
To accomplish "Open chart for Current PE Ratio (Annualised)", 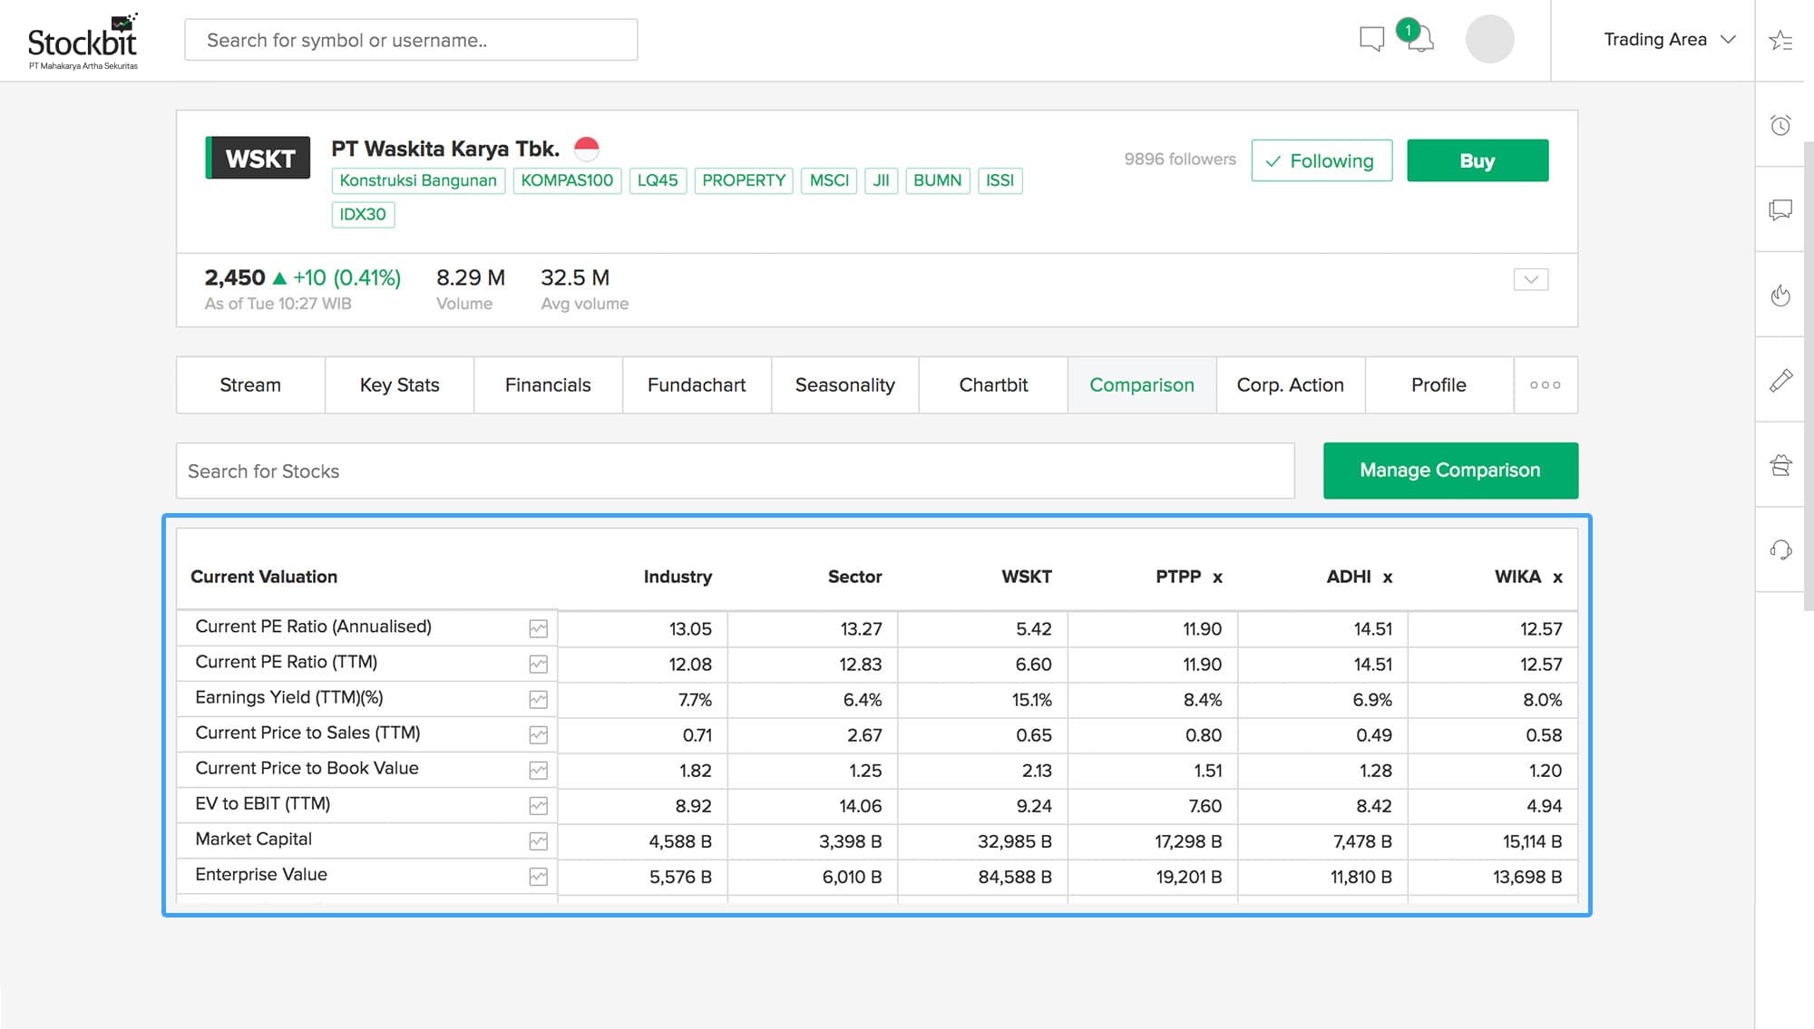I will 538,628.
